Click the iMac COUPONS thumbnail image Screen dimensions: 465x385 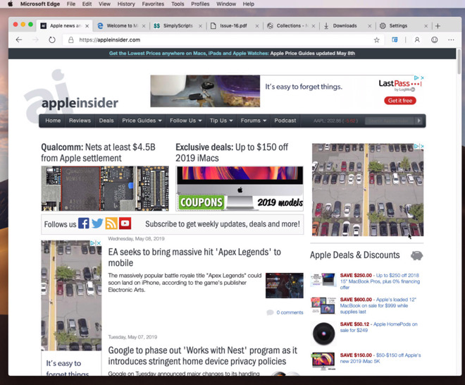(240, 188)
